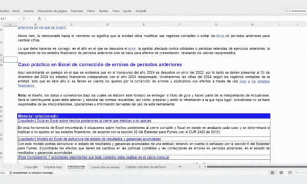Open the Fórmulas ribbon tab
The image size is (307, 184).
77,11
